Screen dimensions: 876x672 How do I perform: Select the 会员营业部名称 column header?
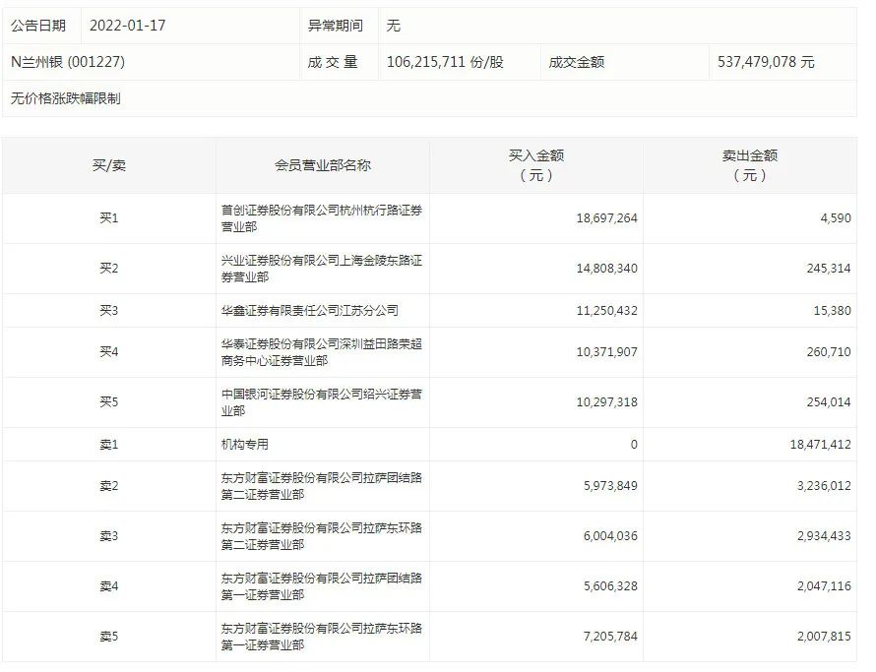pos(319,164)
